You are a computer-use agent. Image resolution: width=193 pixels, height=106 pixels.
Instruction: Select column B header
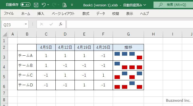coord(27,34)
